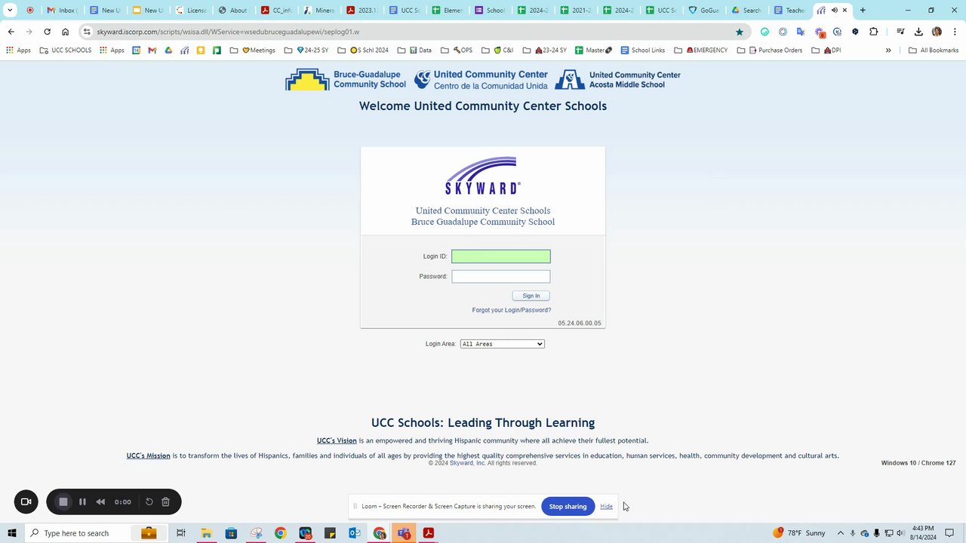Open the Chrome three-dot menu
The image size is (966, 543).
click(955, 32)
